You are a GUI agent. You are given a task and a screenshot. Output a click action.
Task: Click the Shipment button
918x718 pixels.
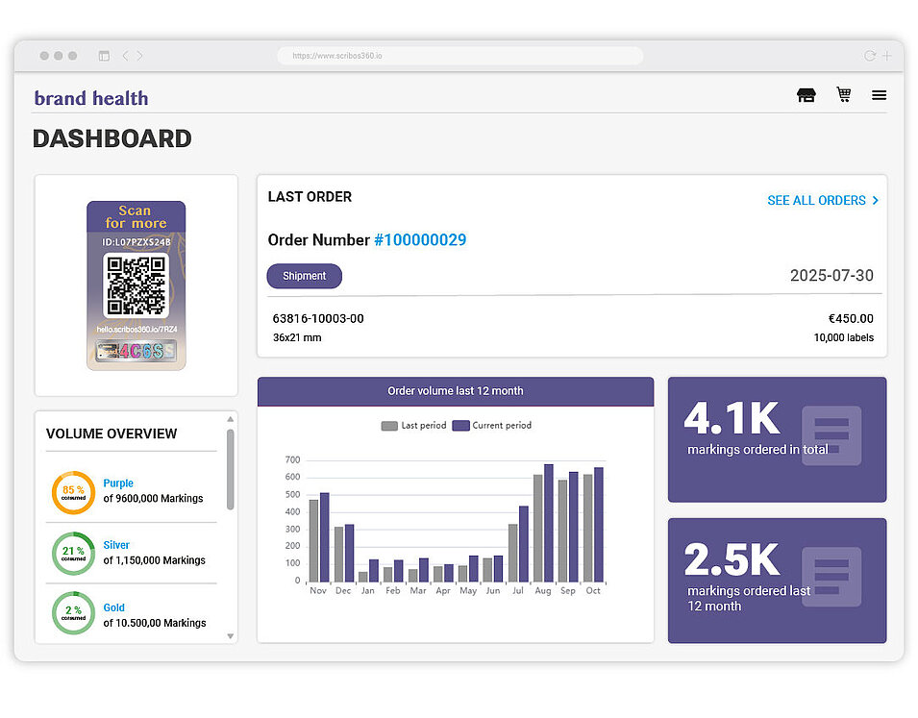[304, 276]
